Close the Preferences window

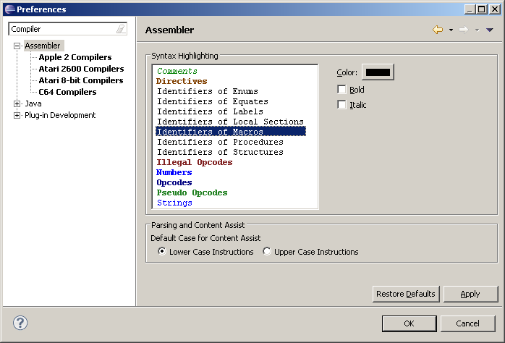tap(494, 9)
